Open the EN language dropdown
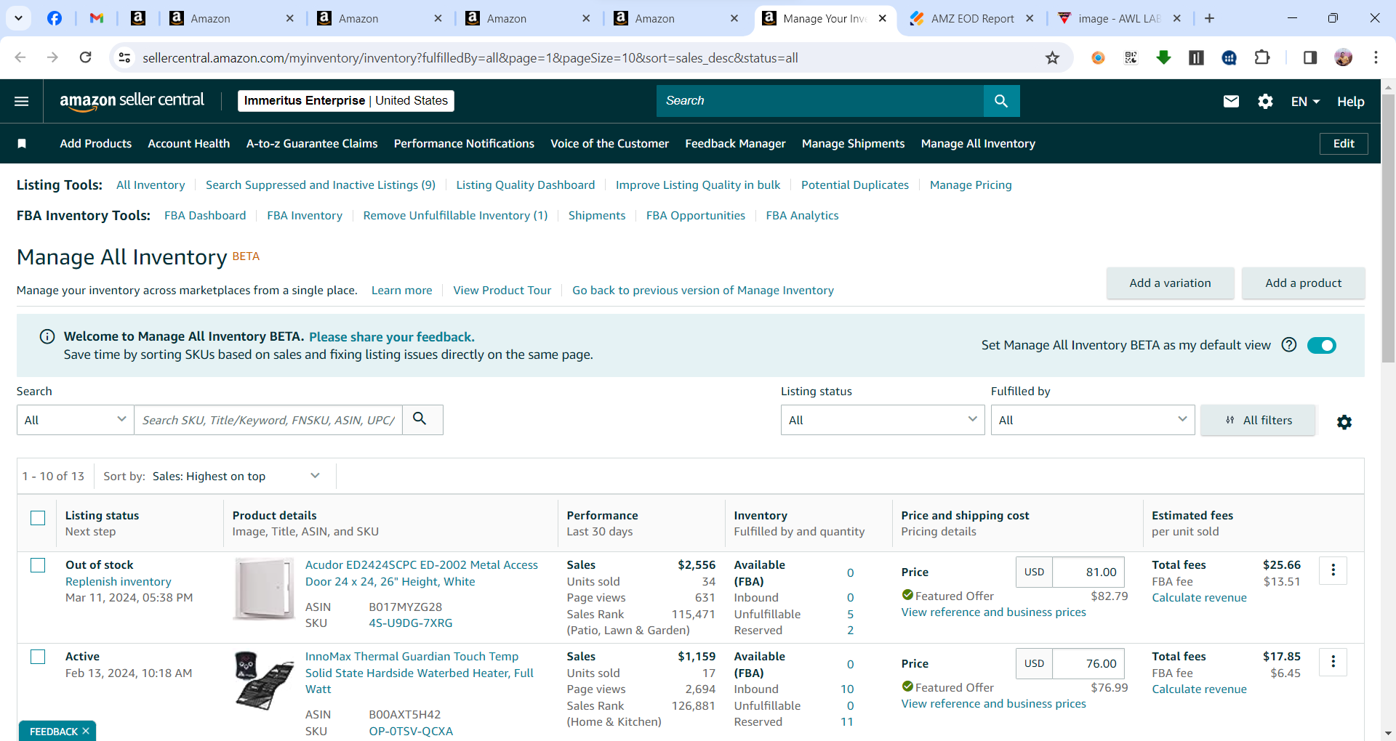 (1305, 102)
